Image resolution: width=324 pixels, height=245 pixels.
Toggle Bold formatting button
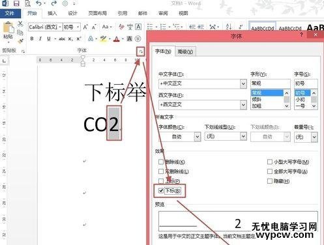pos(32,39)
